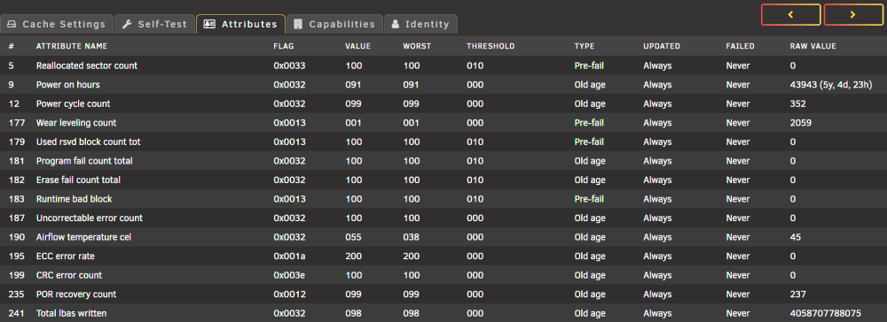Open the Identity tab label
Image resolution: width=887 pixels, height=322 pixels.
(428, 24)
